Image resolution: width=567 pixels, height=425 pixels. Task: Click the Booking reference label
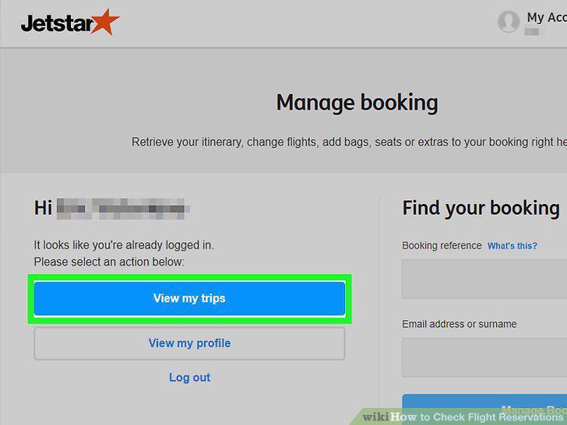point(442,246)
